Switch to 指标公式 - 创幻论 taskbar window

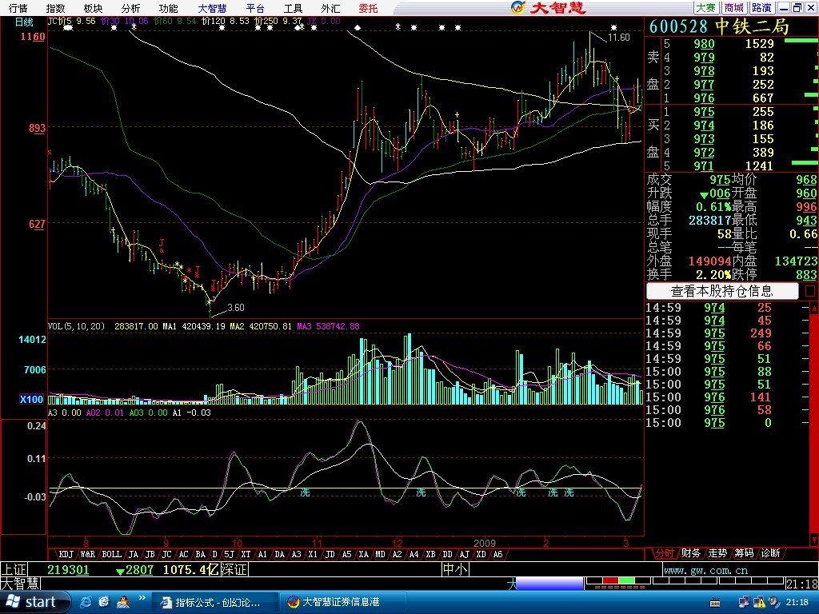pyautogui.click(x=214, y=603)
